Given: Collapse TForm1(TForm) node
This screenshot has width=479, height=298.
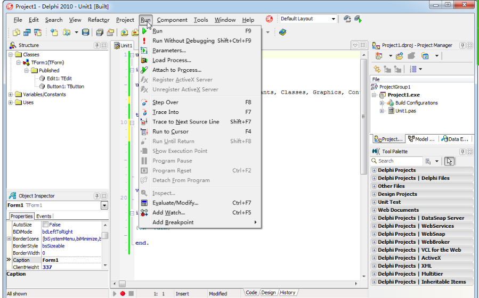Looking at the screenshot, I should pyautogui.click(x=19, y=63).
